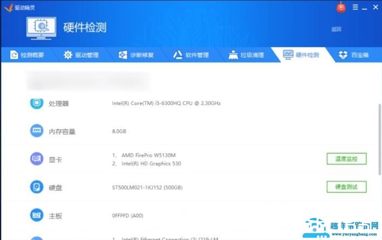Select the Intel Core i5-6300HQ processor text
This screenshot has height=240, width=382.
(167, 103)
